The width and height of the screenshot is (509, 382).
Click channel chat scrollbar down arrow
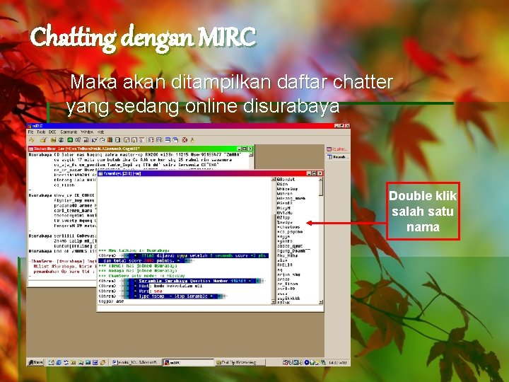[x=273, y=302]
